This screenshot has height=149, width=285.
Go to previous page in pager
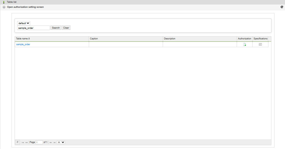tap(26, 142)
